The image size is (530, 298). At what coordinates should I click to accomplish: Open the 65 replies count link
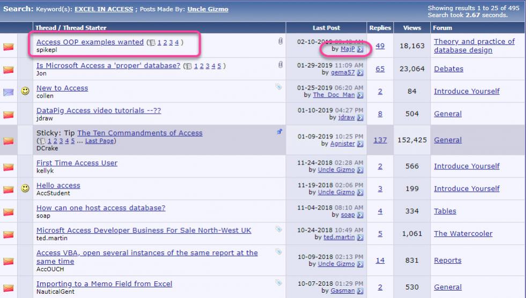point(380,69)
